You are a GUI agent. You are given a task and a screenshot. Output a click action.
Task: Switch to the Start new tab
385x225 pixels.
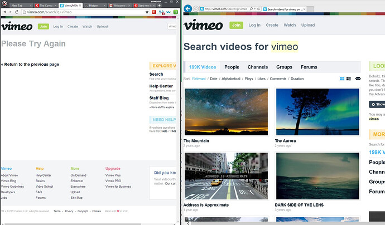coord(143,6)
